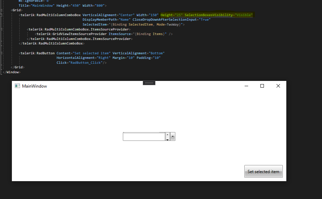
Task: Collapse the RadMultiColumnComboBox opening tag block
Action: [x=1, y=15]
